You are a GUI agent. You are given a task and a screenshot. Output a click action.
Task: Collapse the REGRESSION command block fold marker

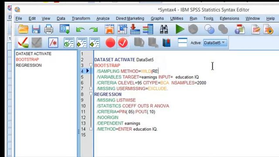91,94
